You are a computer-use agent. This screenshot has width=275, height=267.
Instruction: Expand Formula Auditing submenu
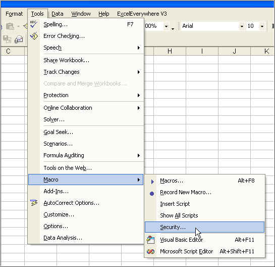point(86,155)
